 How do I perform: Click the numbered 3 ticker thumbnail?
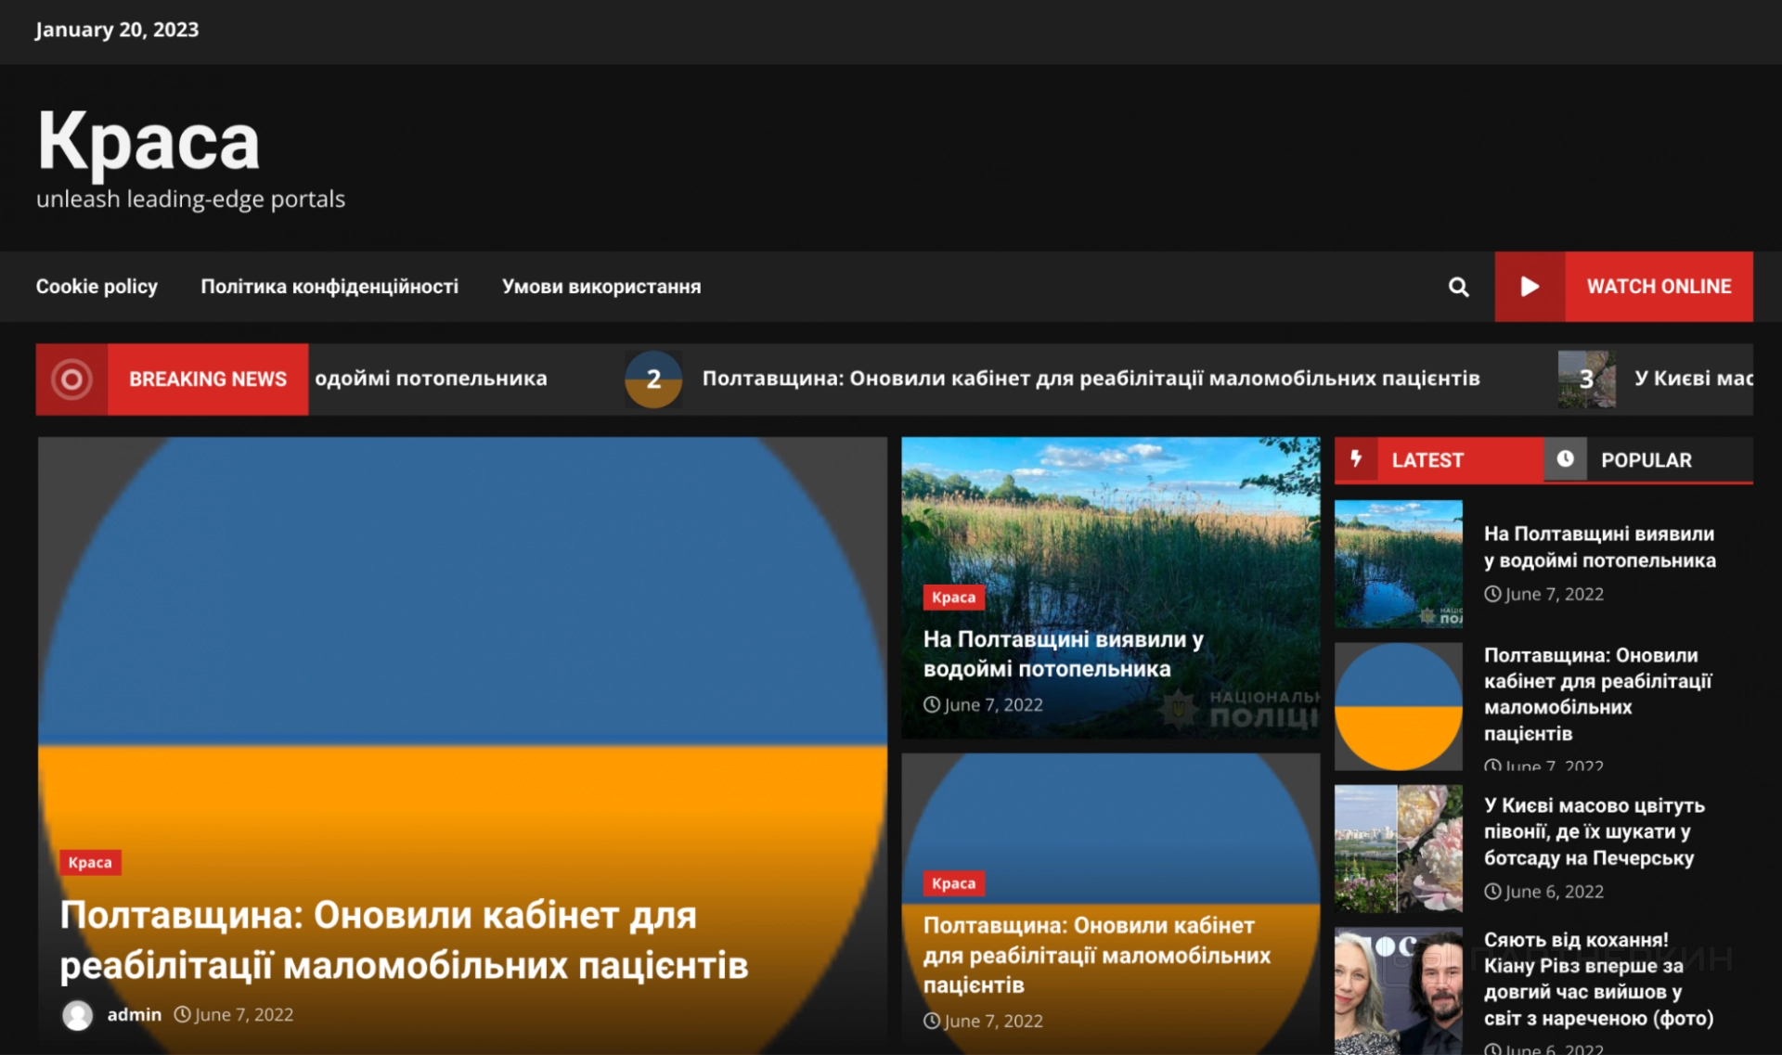click(1586, 379)
